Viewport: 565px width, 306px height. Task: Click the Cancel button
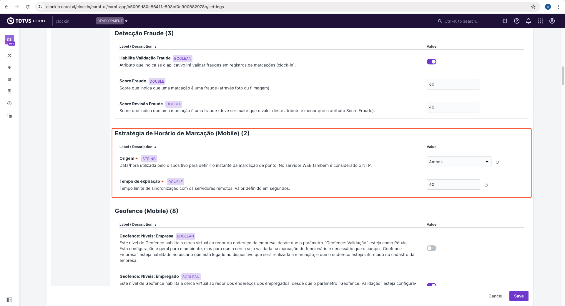click(x=495, y=296)
